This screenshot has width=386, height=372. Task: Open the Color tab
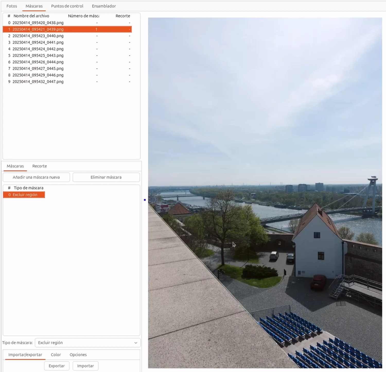(x=56, y=355)
